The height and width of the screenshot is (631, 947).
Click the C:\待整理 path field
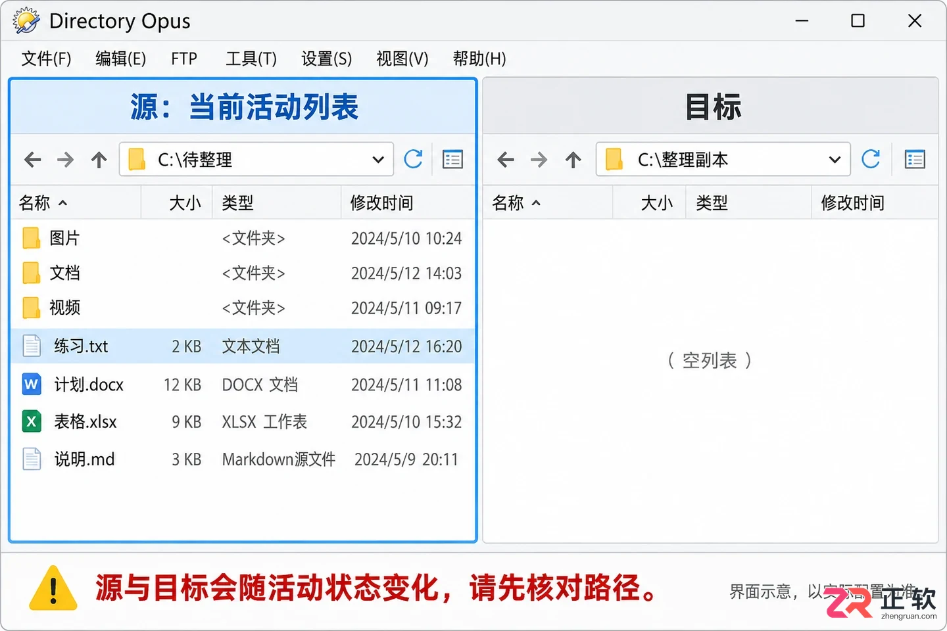point(256,160)
